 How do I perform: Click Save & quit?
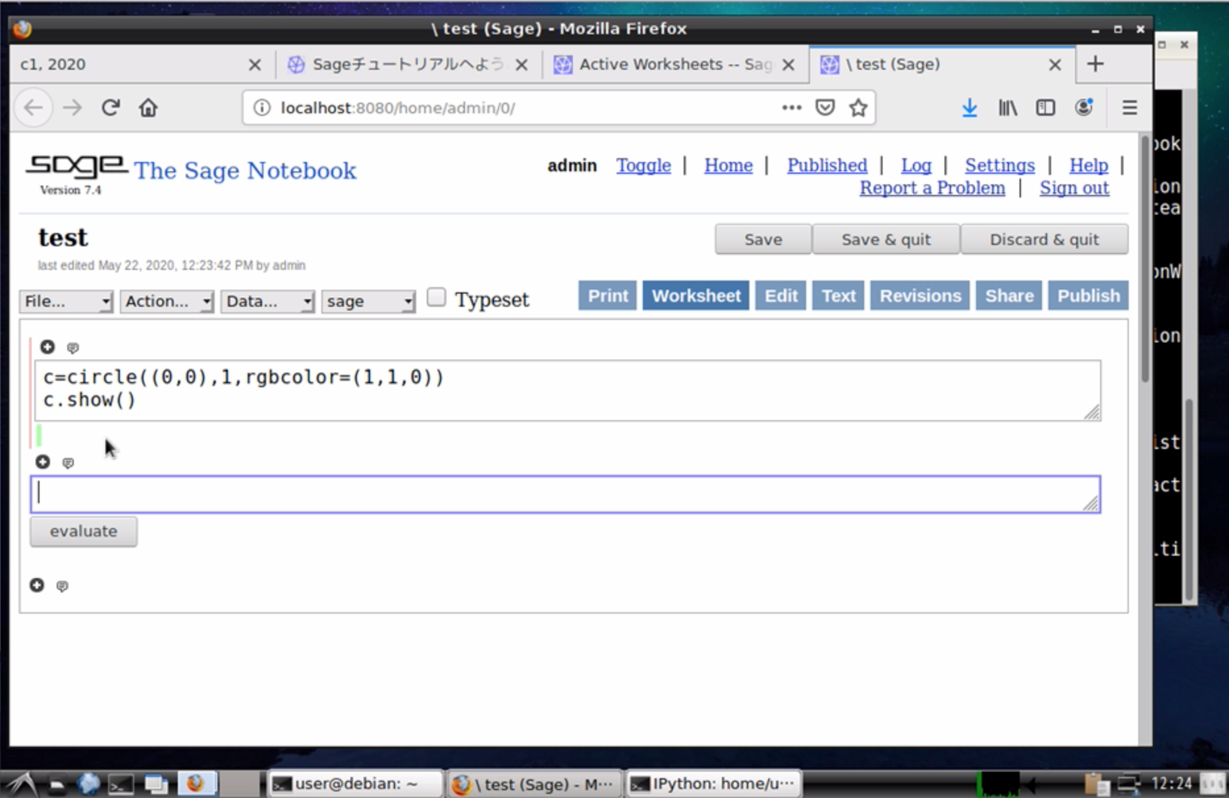coord(886,240)
